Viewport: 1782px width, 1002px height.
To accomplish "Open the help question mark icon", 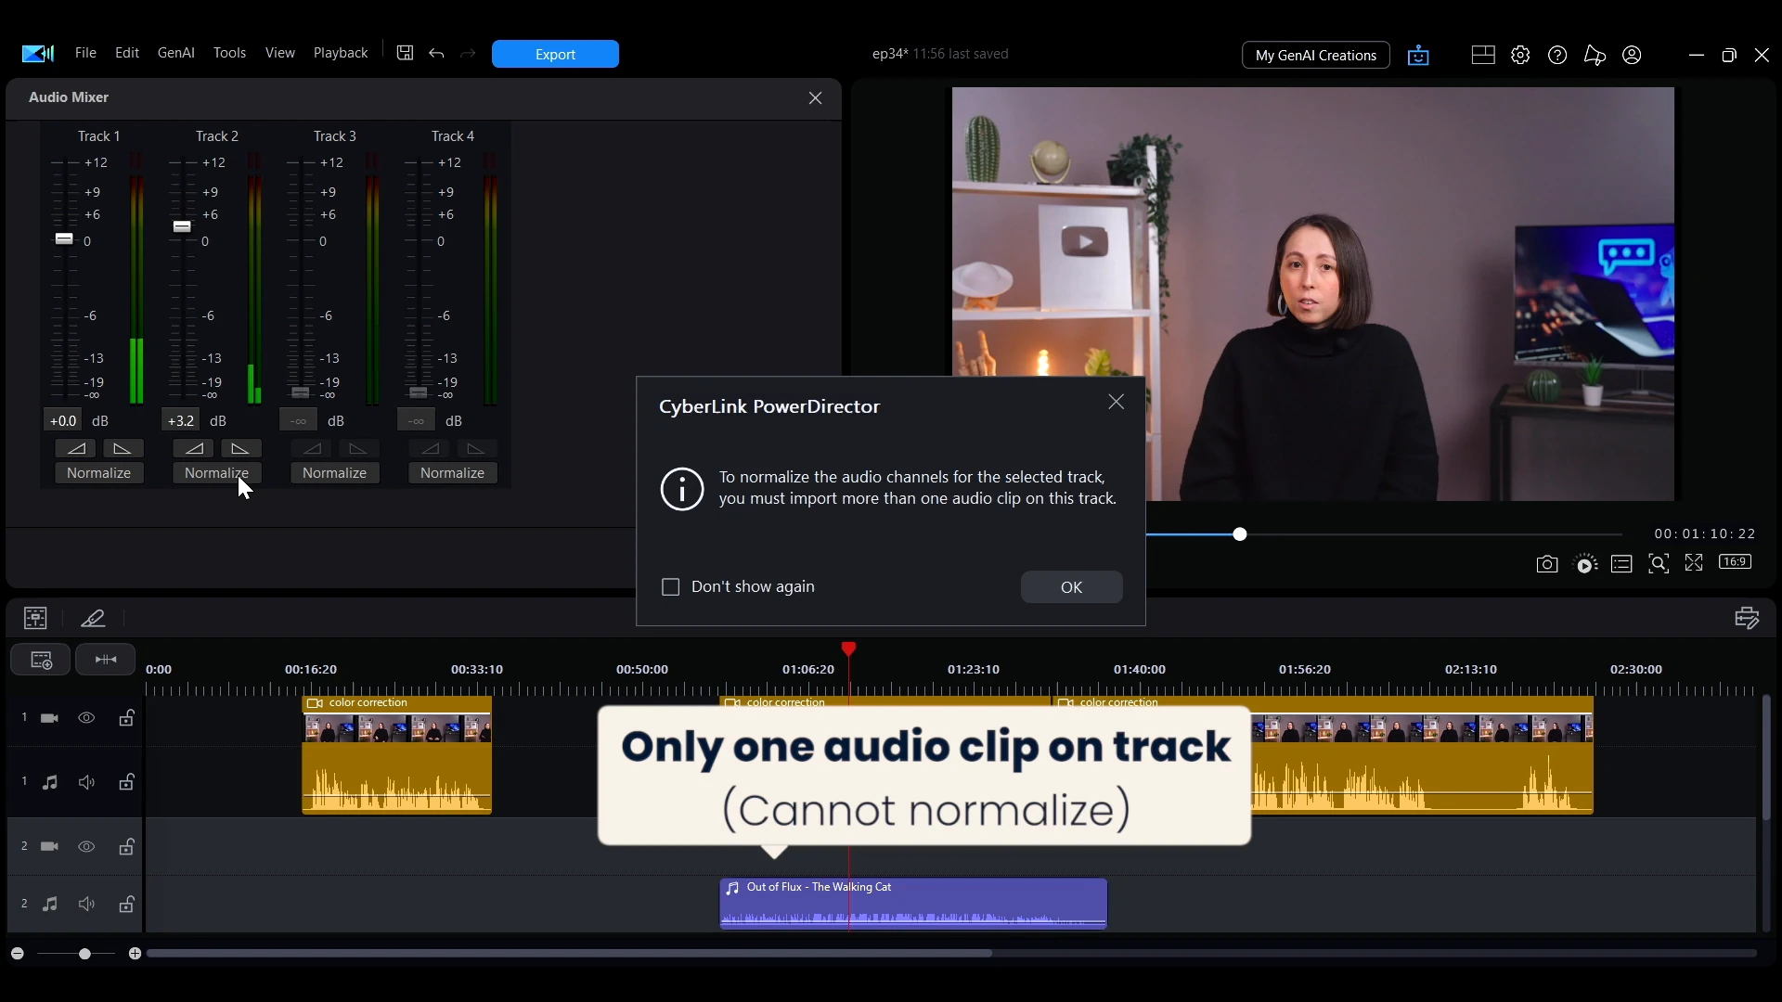I will [1557, 55].
